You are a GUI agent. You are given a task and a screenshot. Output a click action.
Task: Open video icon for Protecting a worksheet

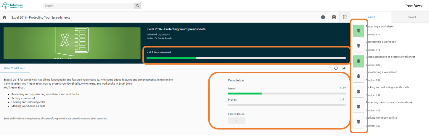[359, 31]
